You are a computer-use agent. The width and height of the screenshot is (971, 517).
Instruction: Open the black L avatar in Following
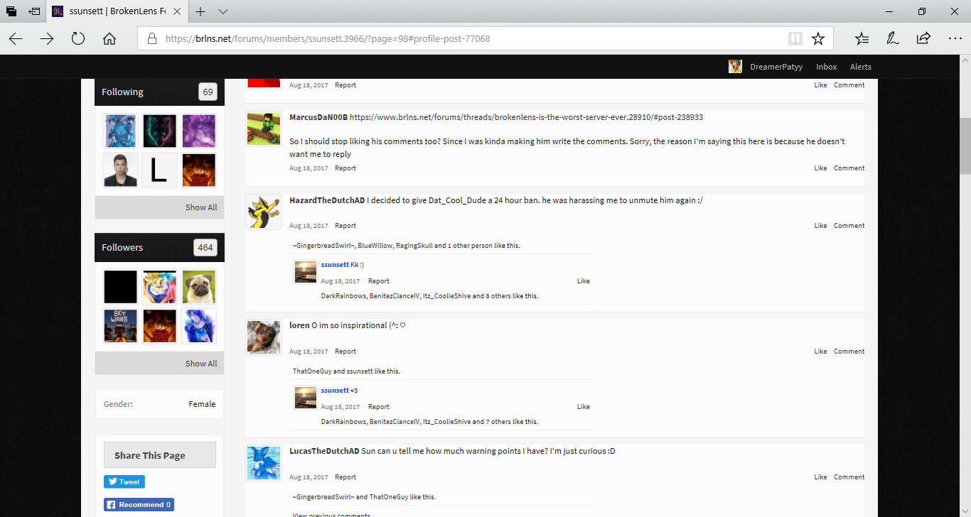(x=159, y=170)
